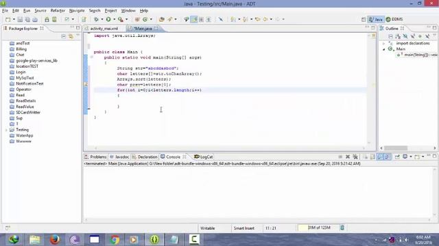Open File Explorer from the taskbar
Screen dimensions: 439x246
tap(35, 240)
